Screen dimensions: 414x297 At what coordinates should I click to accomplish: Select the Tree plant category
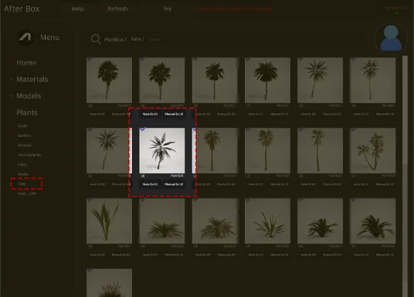[22, 184]
